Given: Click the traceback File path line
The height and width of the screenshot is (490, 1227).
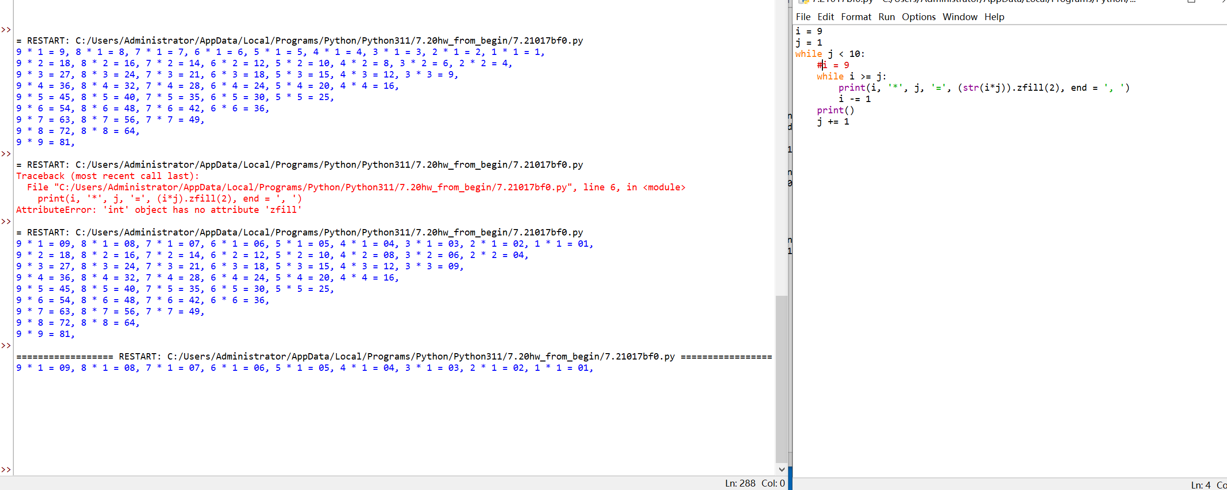Looking at the screenshot, I should coord(356,187).
